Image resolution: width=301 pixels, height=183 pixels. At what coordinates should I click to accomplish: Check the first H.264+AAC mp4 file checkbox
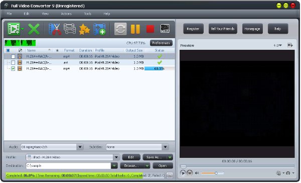pos(13,57)
